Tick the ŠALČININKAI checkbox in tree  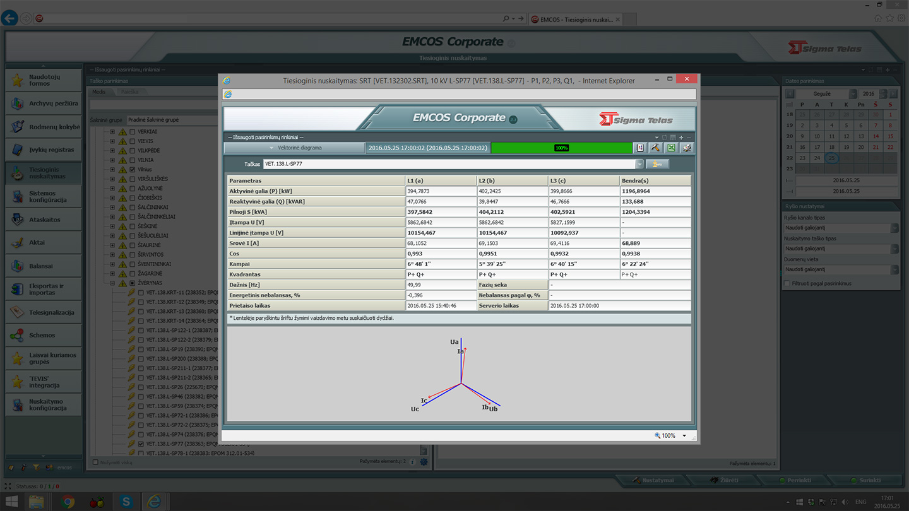tap(132, 207)
